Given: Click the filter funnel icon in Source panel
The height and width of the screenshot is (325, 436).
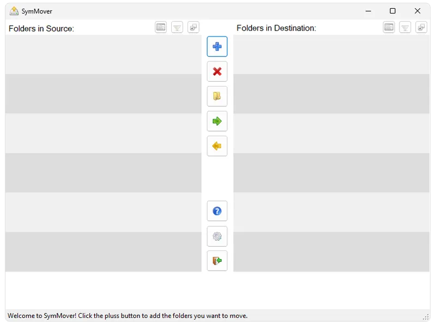Looking at the screenshot, I should [x=177, y=27].
